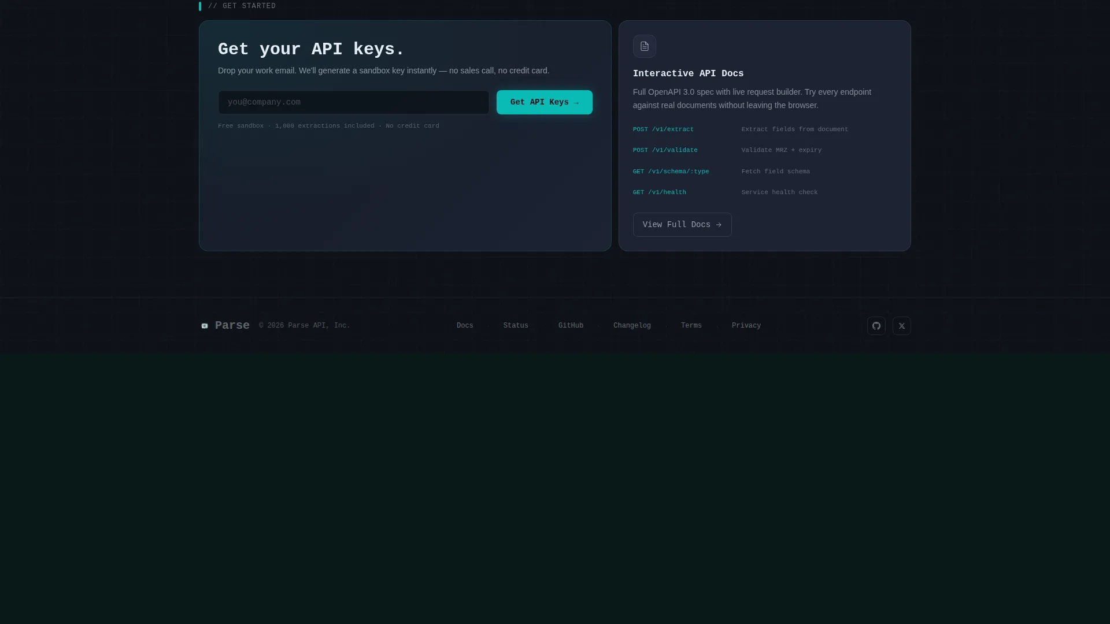This screenshot has height=624, width=1110.
Task: Select the GET /v1/schema/:type endpoint
Action: (x=671, y=172)
